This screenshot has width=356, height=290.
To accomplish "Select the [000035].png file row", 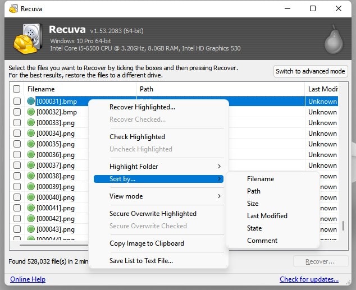I will click(56, 144).
